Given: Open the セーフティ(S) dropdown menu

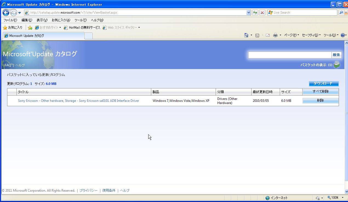Looking at the screenshot, I should click(x=311, y=35).
